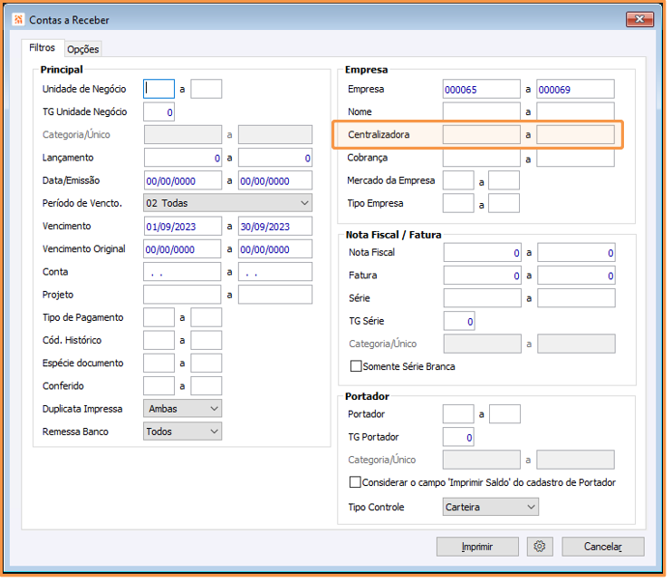Focus the first Empresa code field
This screenshot has width=672, height=582.
point(482,89)
